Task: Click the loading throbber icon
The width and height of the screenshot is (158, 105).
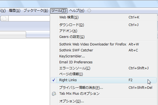Action: pos(89,11)
